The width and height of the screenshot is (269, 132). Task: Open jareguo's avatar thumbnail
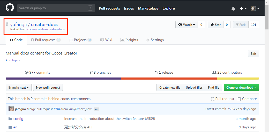(x=11, y=109)
